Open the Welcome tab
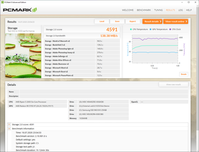This screenshot has height=152, width=199. click(128, 10)
